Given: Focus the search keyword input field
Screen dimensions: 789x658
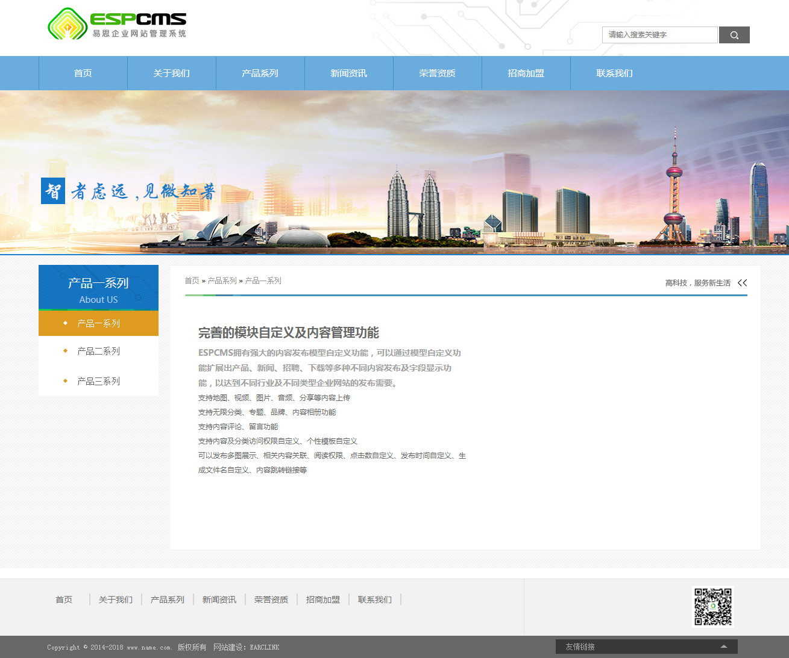Looking at the screenshot, I should tap(659, 35).
